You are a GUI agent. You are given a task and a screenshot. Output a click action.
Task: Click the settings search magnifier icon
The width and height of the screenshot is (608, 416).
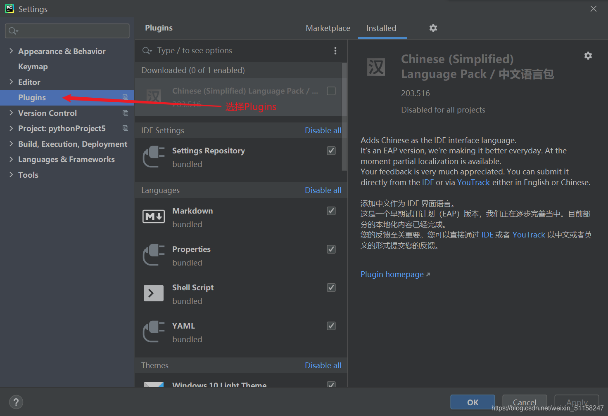pos(13,31)
